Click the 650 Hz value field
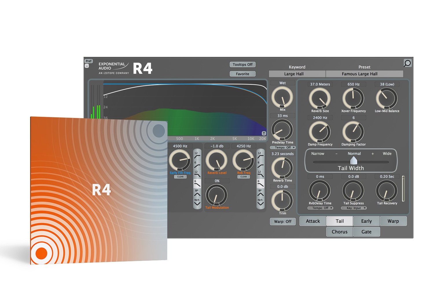The image size is (434, 289). (x=354, y=84)
